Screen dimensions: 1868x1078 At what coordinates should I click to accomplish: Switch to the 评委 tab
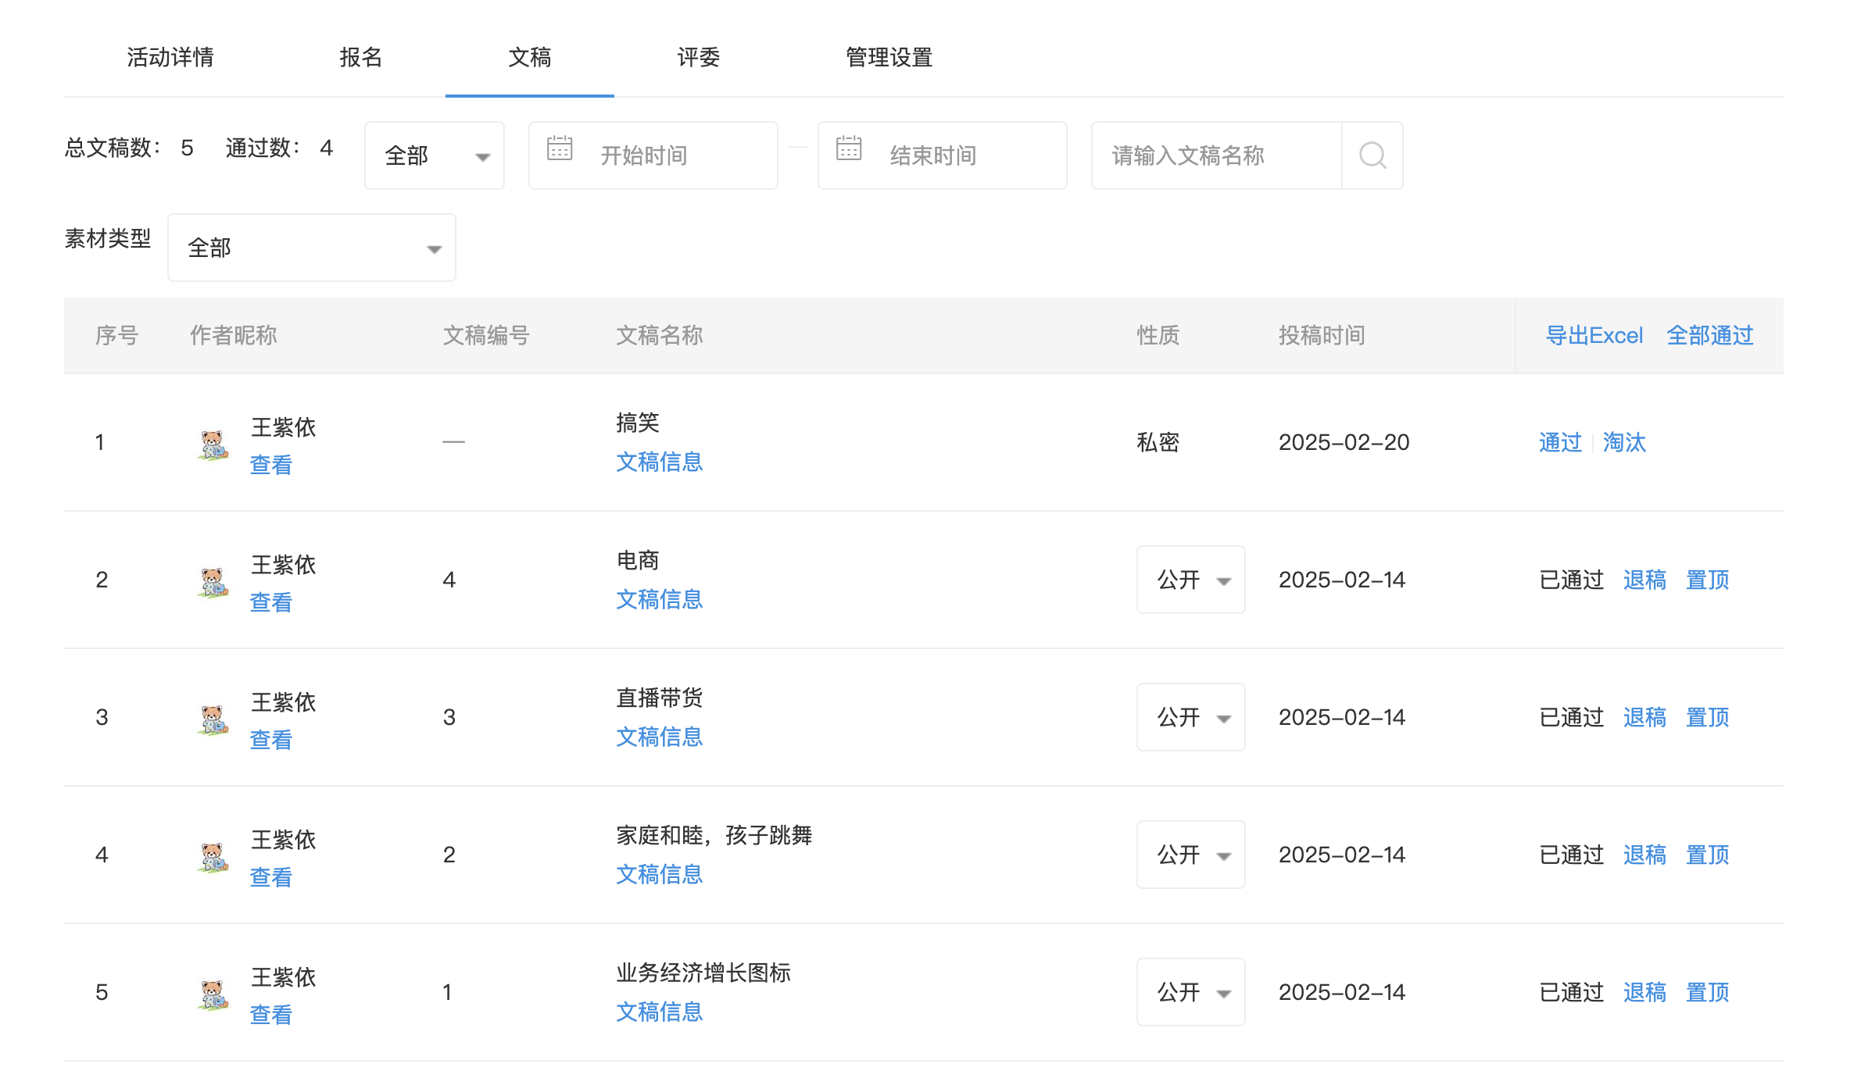click(698, 57)
